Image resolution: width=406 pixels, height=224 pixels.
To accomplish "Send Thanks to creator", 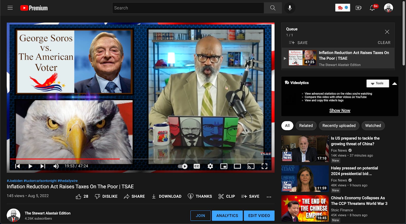I will [x=200, y=196].
